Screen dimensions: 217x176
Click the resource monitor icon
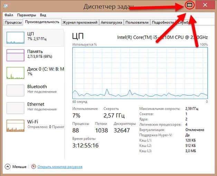tap(34, 166)
